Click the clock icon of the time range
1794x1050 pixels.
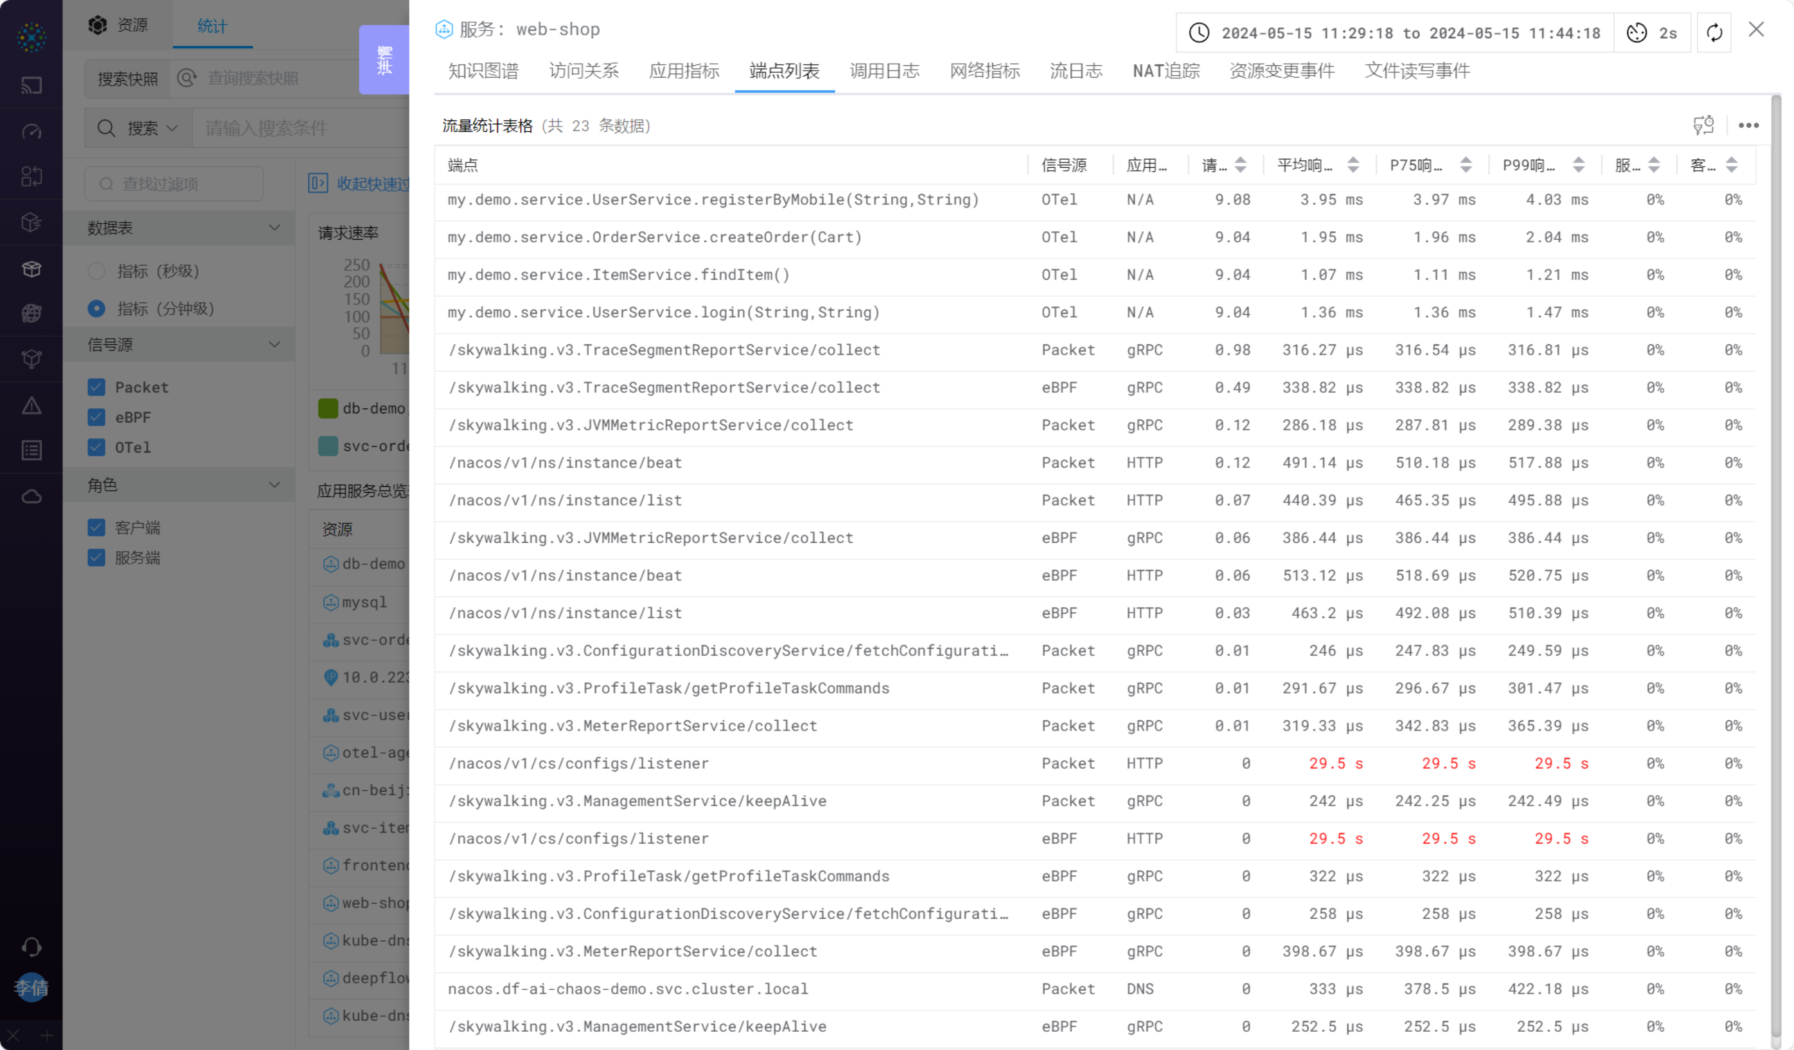[x=1199, y=33]
